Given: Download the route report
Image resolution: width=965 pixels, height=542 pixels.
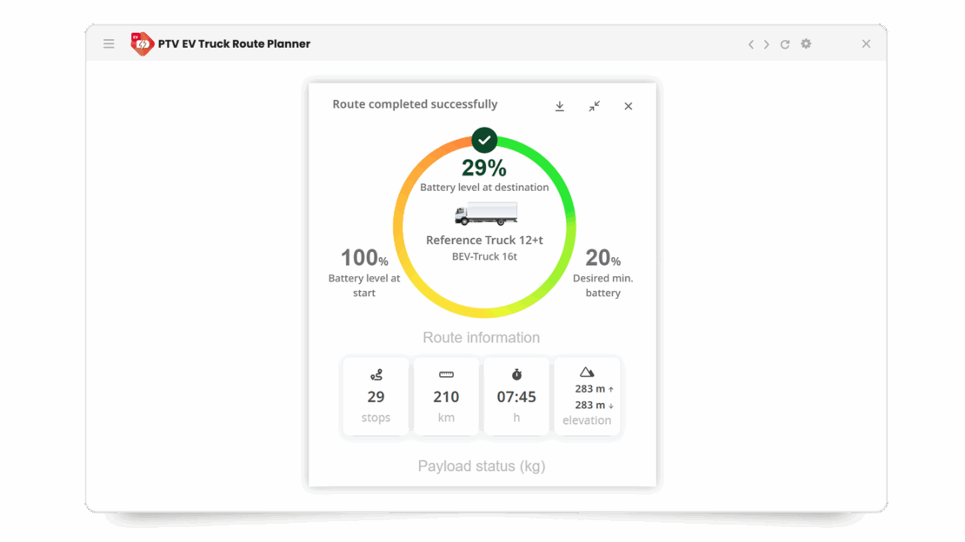Looking at the screenshot, I should pos(560,106).
